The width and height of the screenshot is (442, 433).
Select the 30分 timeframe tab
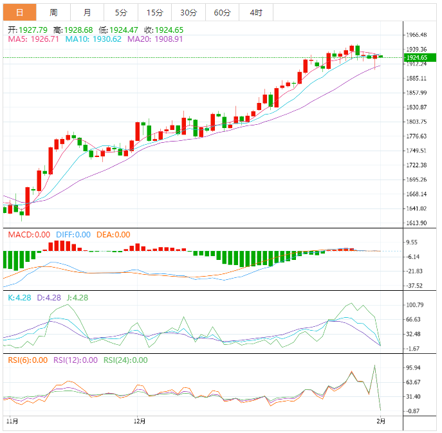(189, 13)
